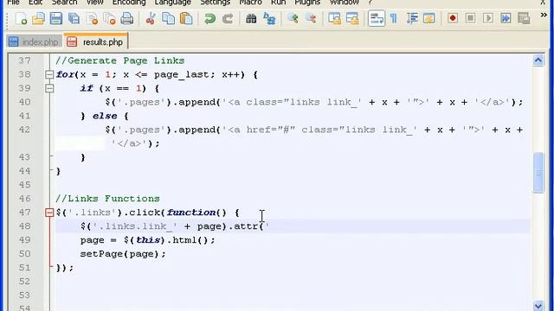Click the Close All documents icon
Image resolution: width=554 pixels, height=311 pixels.
click(110, 18)
